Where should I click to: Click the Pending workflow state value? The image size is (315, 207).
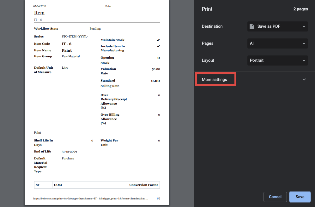[x=95, y=29]
